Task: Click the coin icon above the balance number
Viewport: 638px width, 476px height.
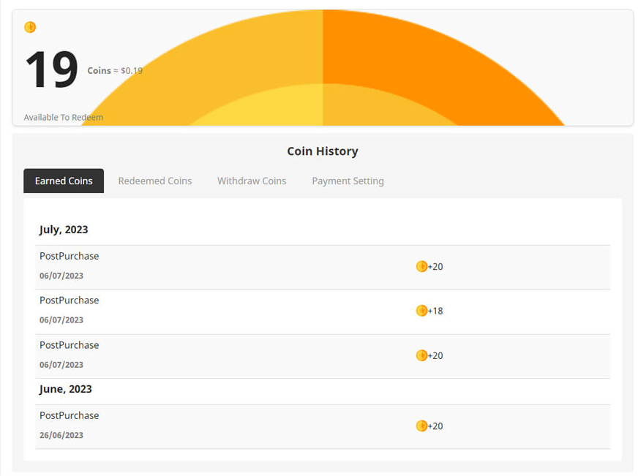Action: point(30,26)
